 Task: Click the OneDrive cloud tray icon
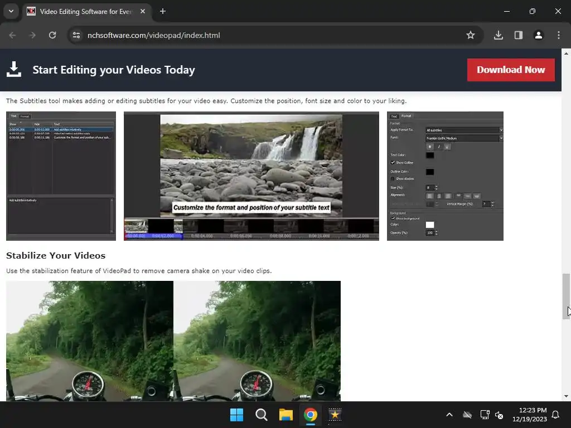point(467,415)
